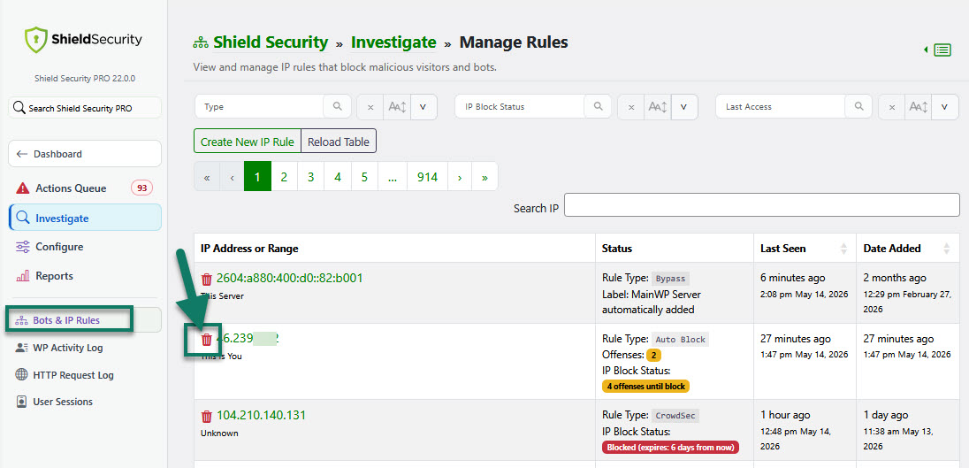969x468 pixels.
Task: Jump to first page with « button
Action: (x=207, y=177)
